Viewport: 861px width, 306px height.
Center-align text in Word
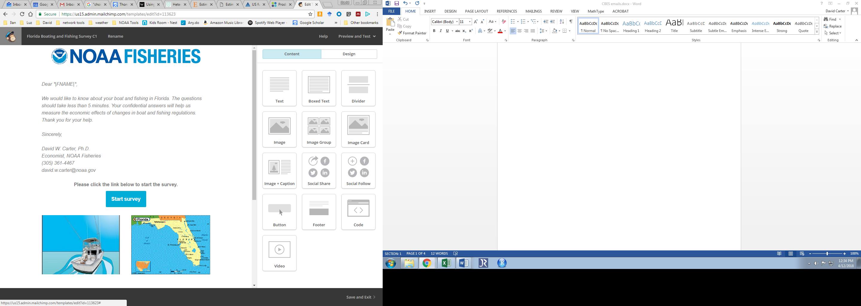[519, 31]
